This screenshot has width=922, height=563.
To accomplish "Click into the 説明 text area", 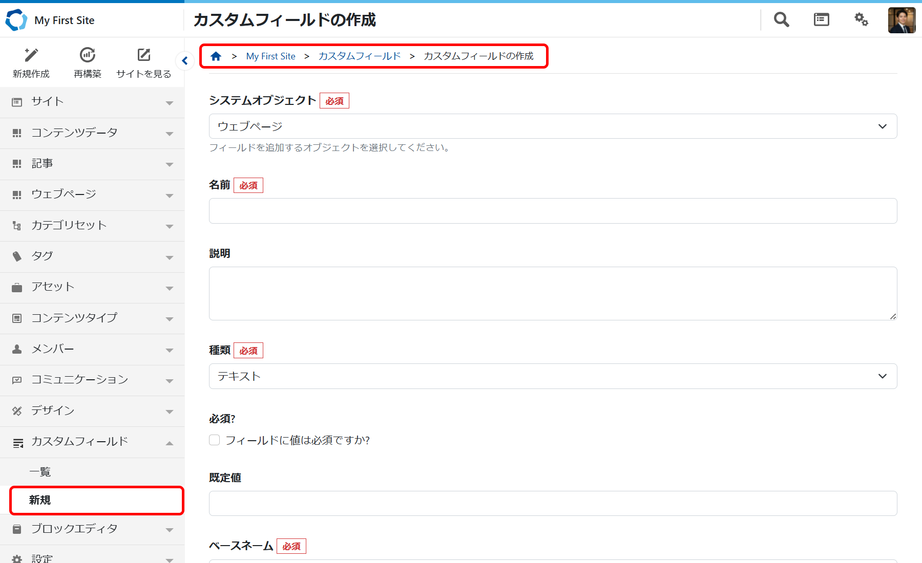I will [553, 293].
